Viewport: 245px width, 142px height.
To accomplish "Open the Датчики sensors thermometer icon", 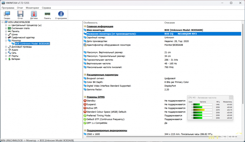I will click(34, 15).
